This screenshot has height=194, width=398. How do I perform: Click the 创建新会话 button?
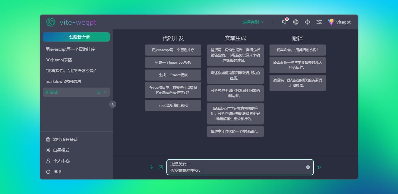point(76,37)
